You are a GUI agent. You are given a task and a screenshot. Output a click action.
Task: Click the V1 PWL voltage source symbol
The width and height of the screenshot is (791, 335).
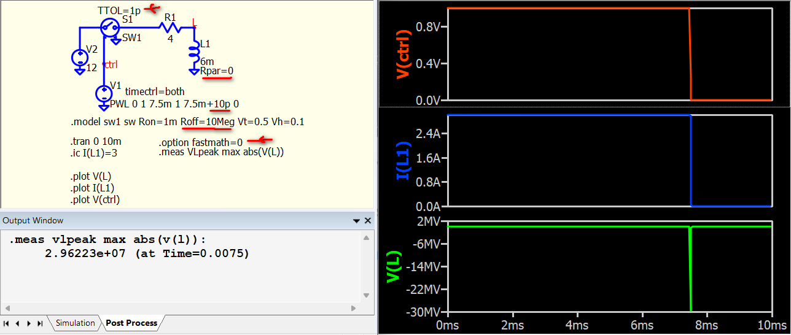tap(102, 93)
